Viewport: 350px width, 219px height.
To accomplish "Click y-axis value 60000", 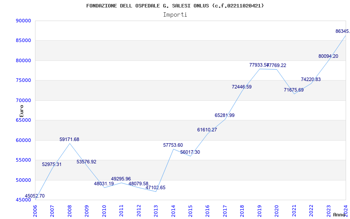I will (x=24, y=140).
